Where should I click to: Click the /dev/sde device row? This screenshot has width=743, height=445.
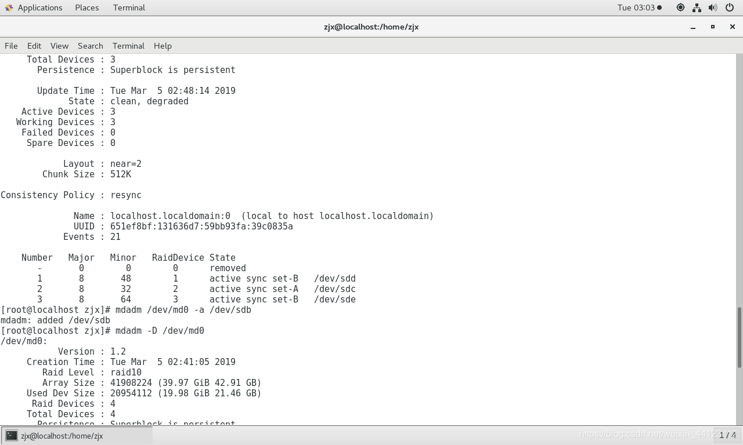click(x=196, y=300)
